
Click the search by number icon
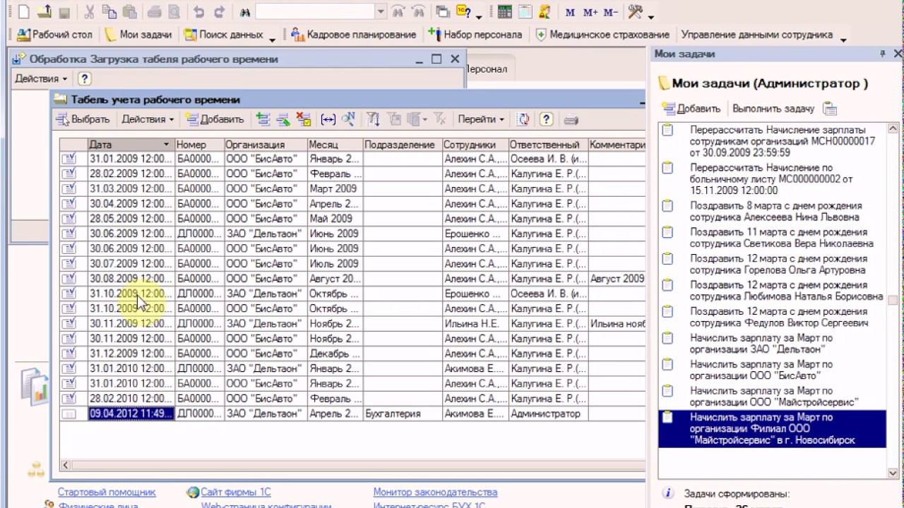[x=348, y=119]
